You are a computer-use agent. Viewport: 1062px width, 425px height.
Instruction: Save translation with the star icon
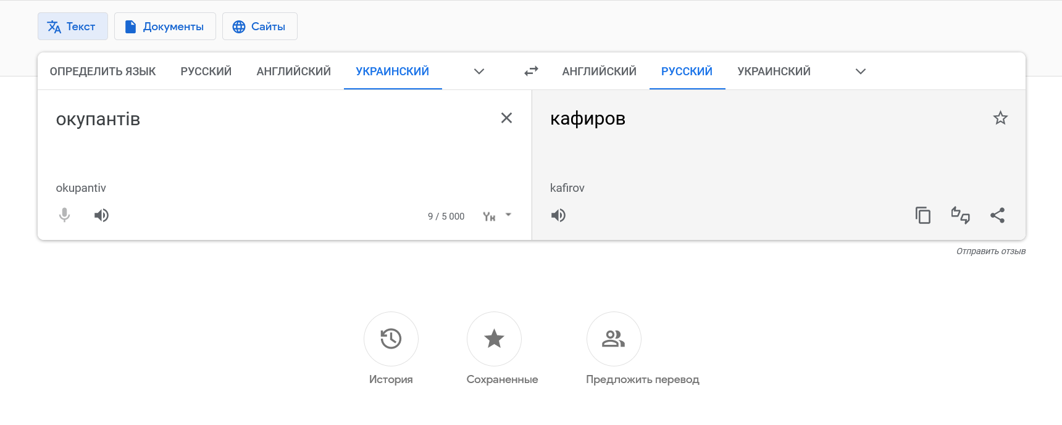coord(1000,118)
